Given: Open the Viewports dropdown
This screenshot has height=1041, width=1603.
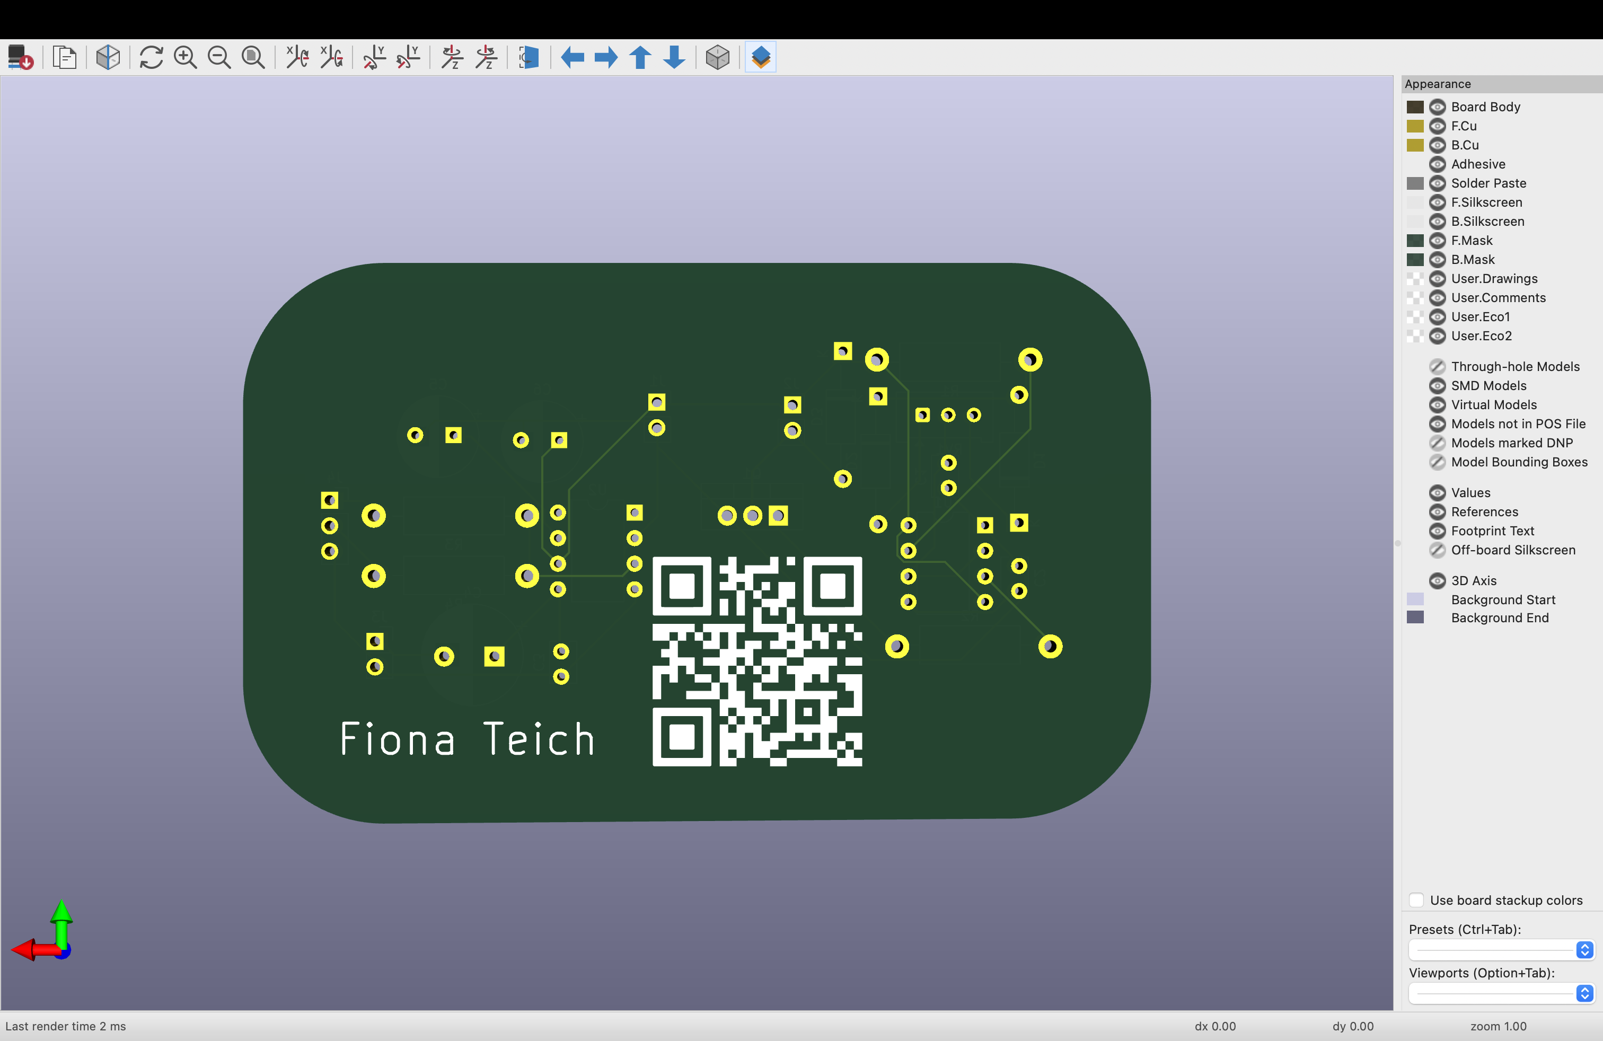Looking at the screenshot, I should (x=1501, y=993).
